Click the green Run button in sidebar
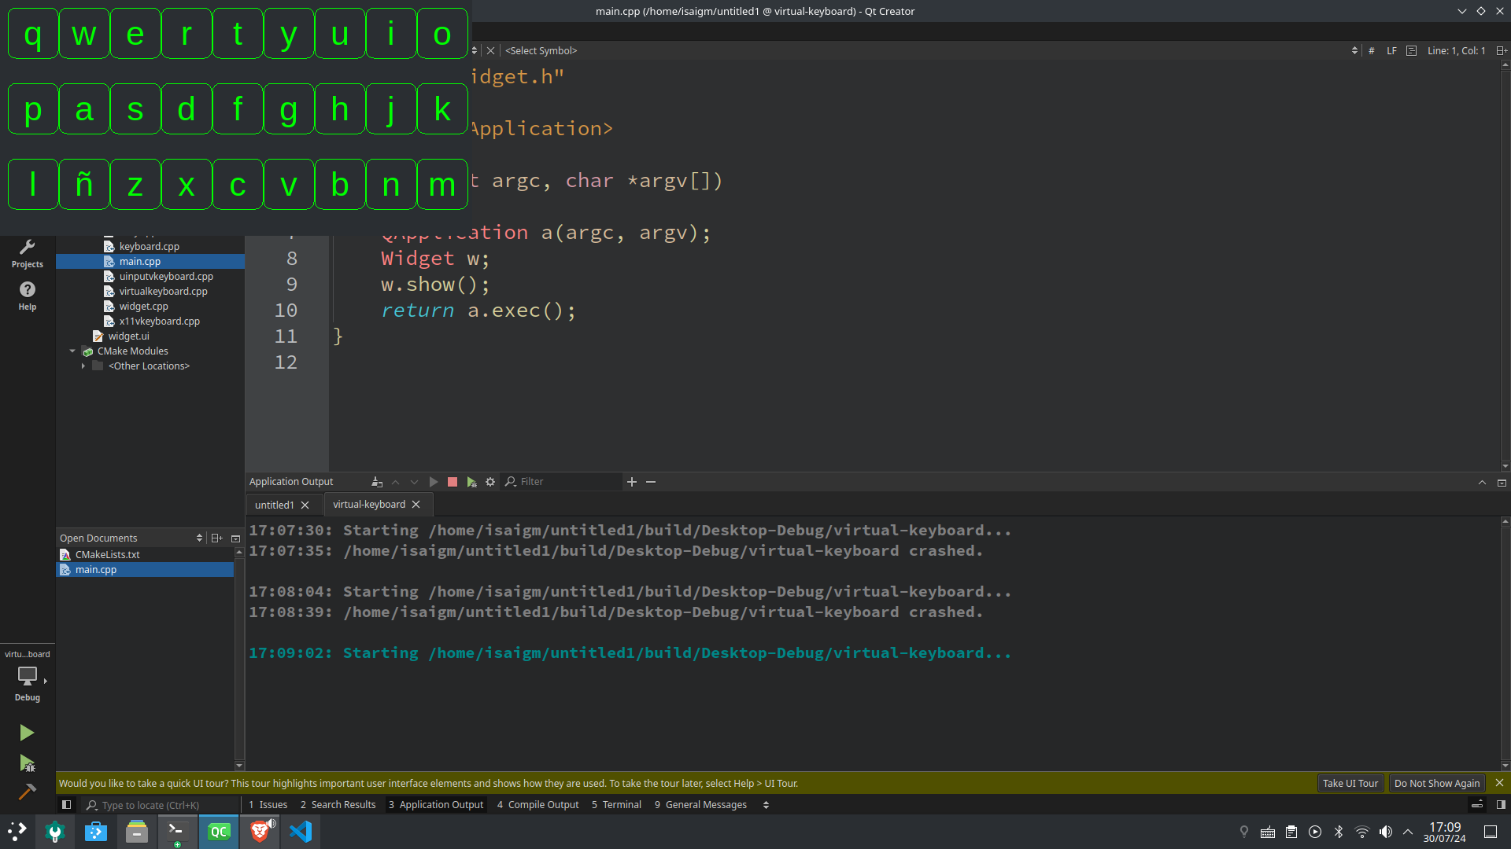This screenshot has width=1511, height=849. 27,733
